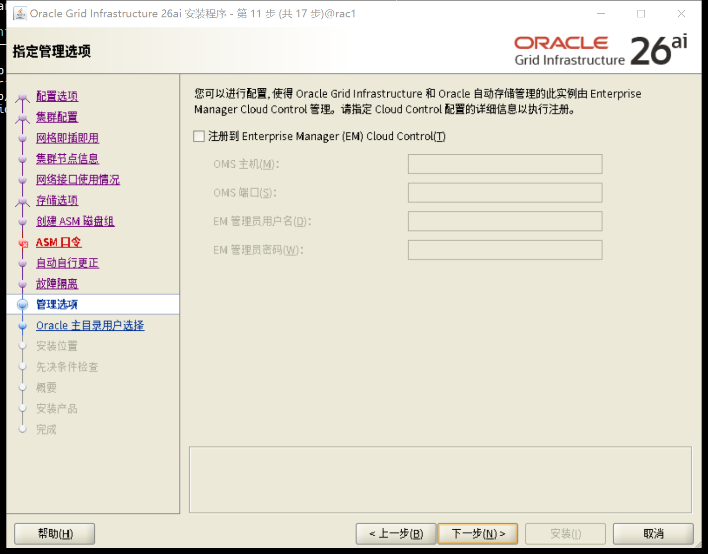Click the Oracle 主目录用户选择 step bullet
The image size is (708, 554).
(x=22, y=326)
